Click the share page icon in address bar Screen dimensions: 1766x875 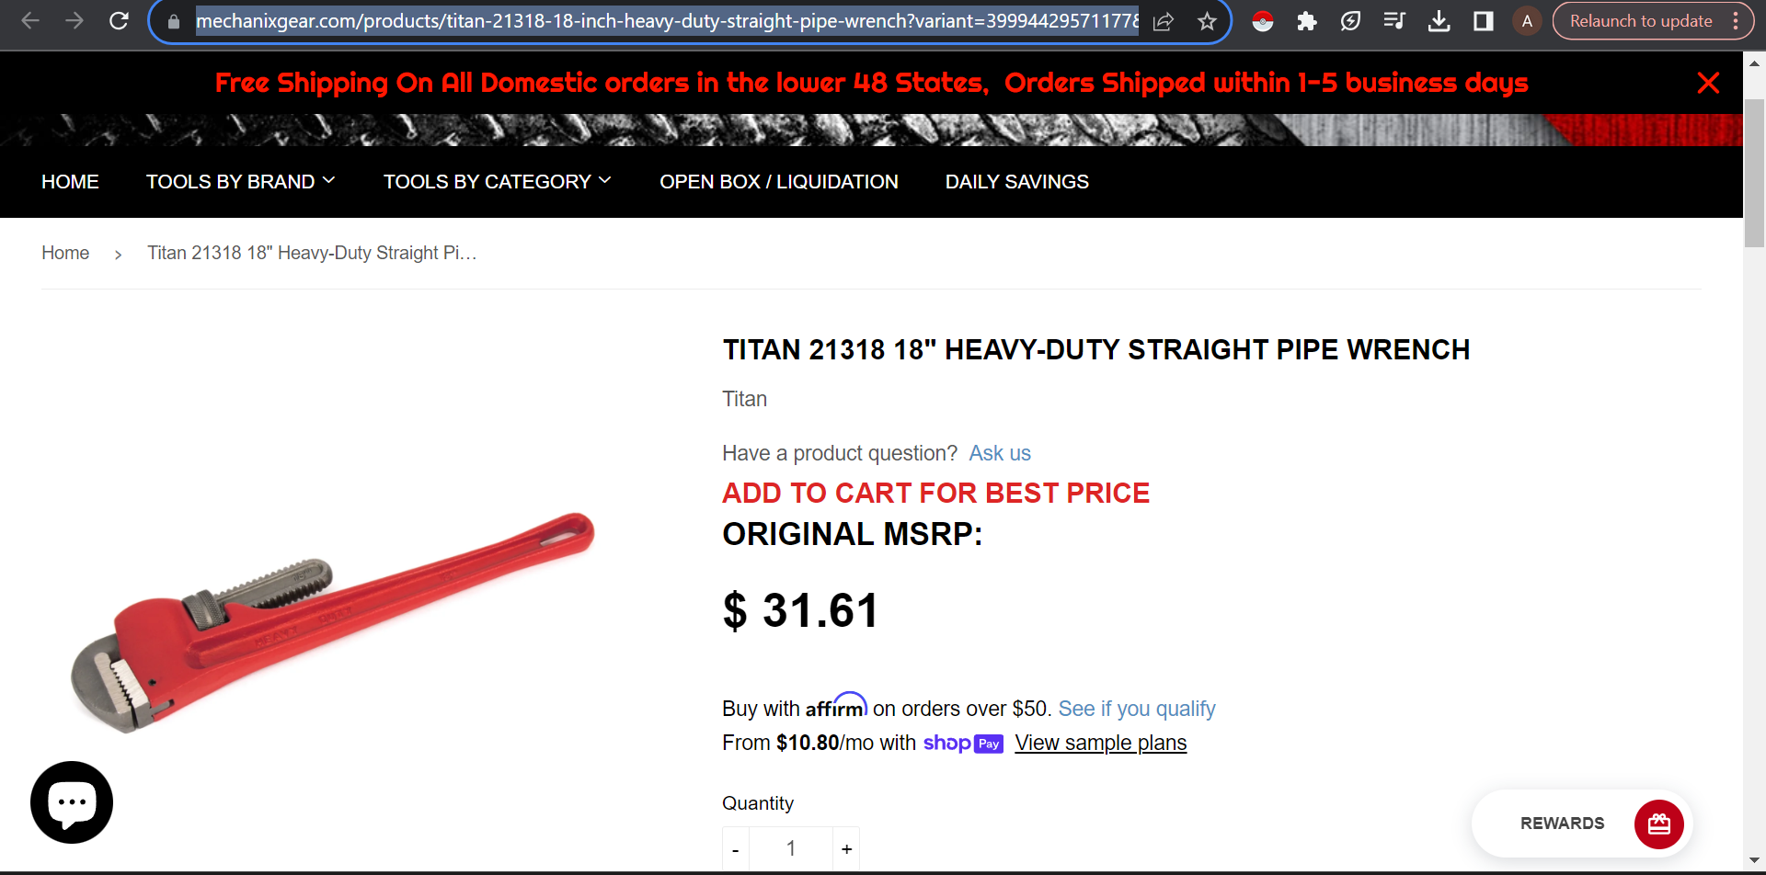click(1163, 21)
